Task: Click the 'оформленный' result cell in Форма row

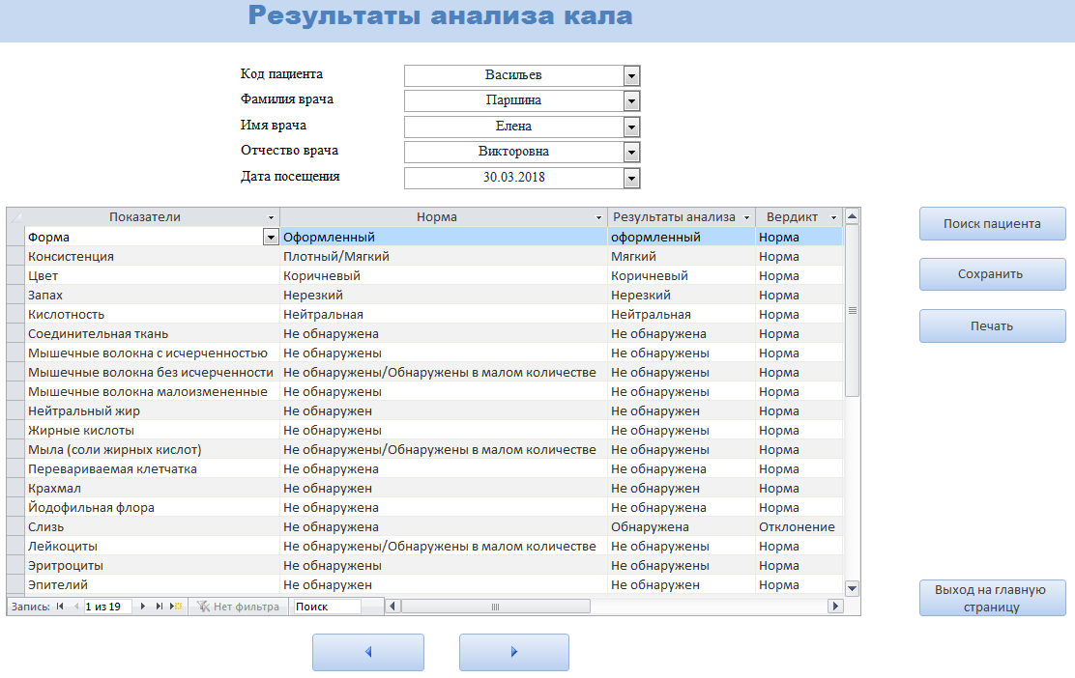Action: click(682, 237)
